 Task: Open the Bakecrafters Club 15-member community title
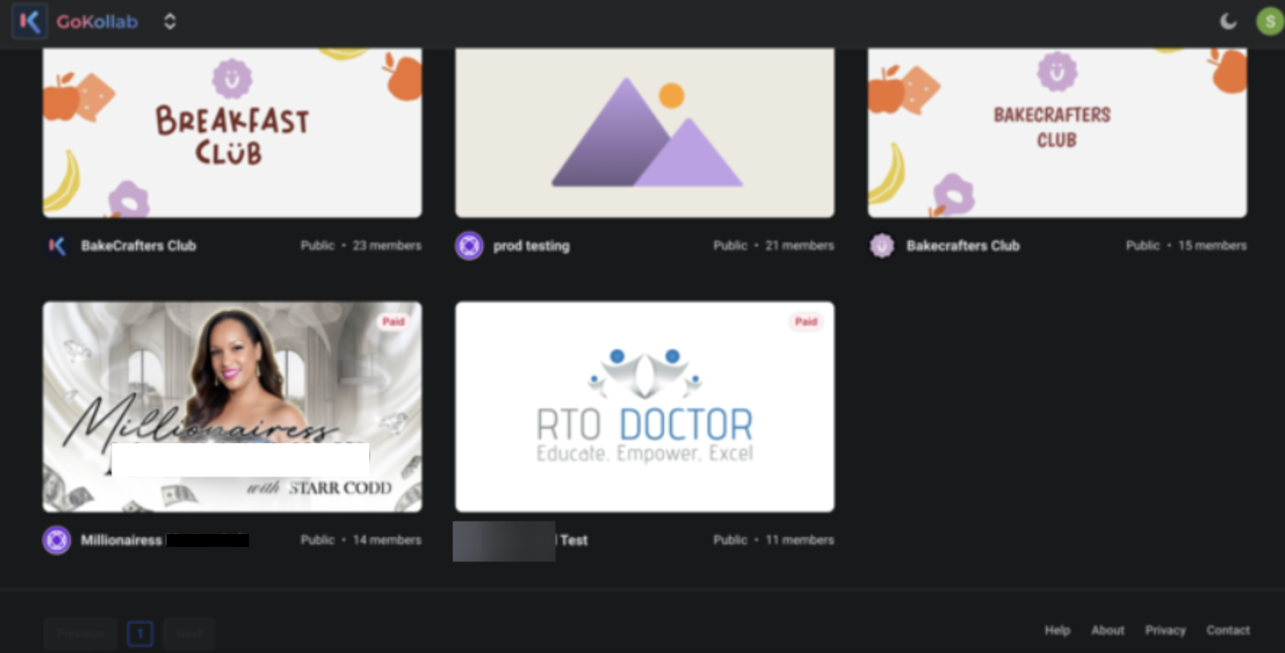963,245
